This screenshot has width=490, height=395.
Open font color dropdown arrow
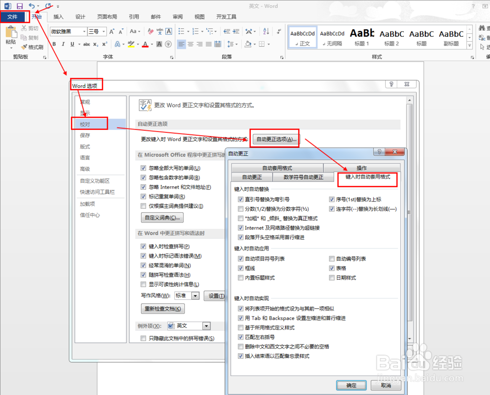pos(152,44)
